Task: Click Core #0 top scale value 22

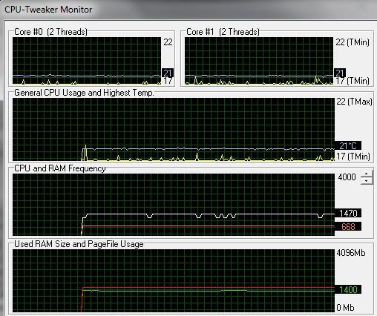Action: [168, 42]
